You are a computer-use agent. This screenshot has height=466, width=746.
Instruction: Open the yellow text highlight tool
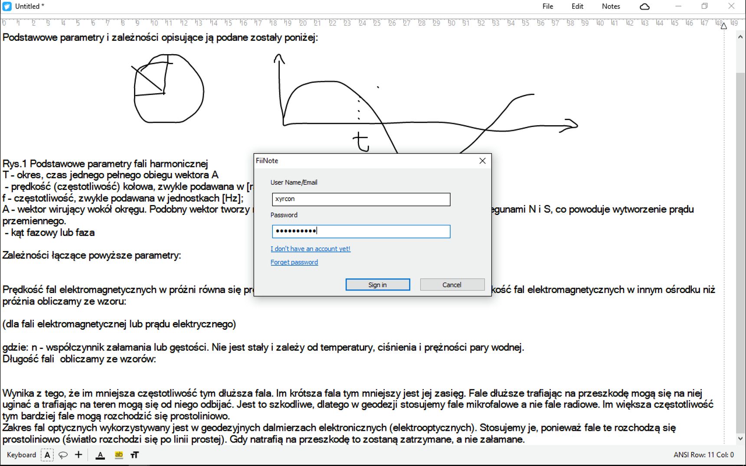click(x=118, y=455)
